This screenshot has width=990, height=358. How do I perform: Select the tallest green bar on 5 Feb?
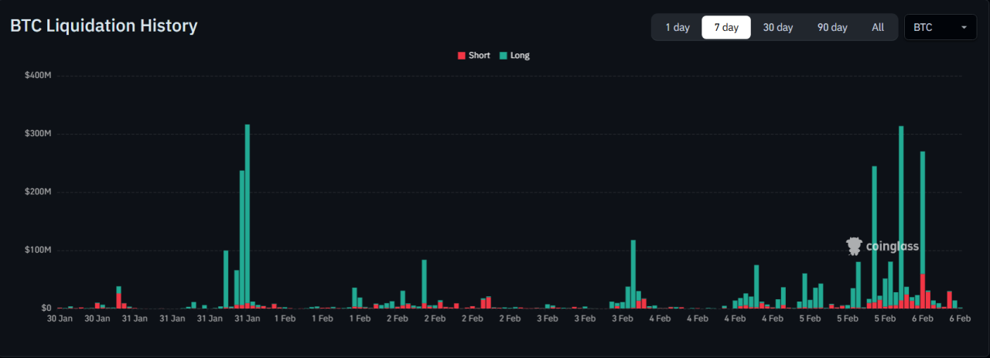point(901,209)
